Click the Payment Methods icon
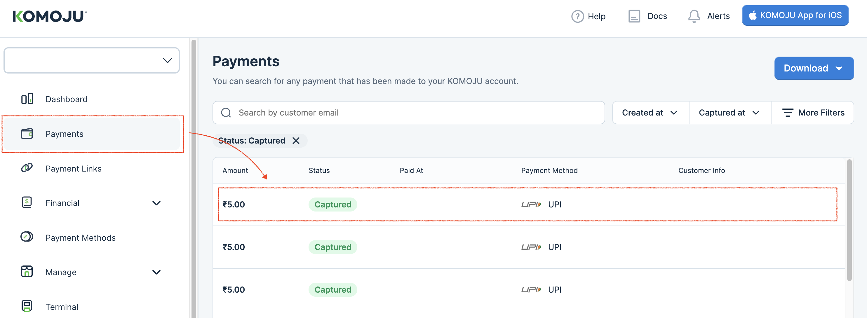The width and height of the screenshot is (867, 318). [x=27, y=237]
